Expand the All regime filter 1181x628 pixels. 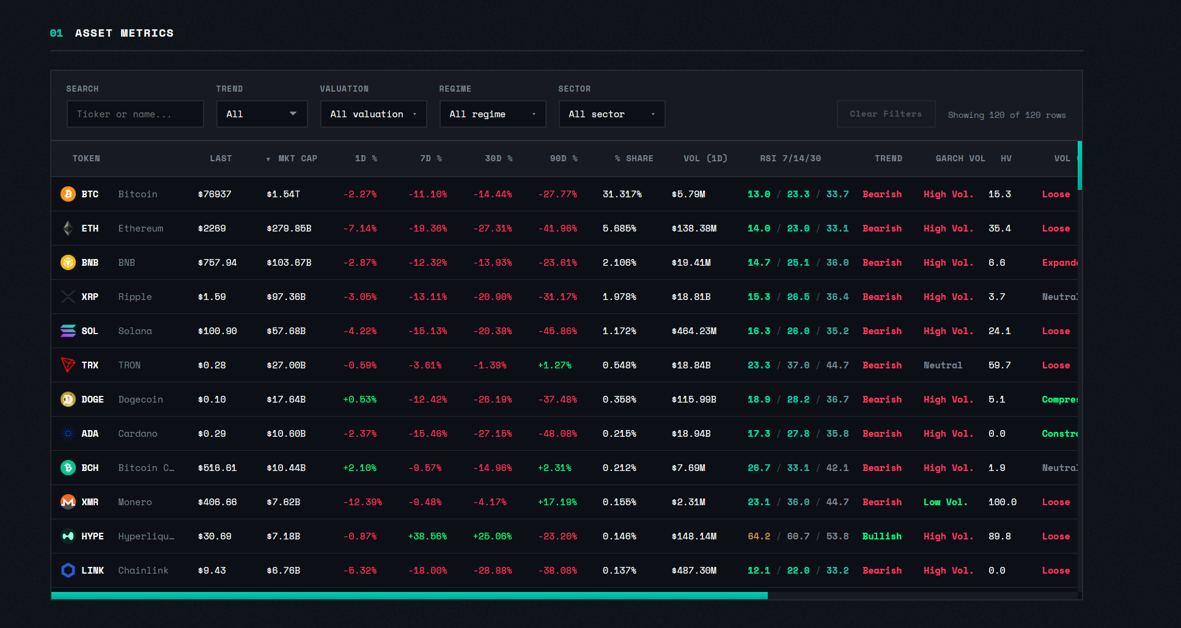point(493,114)
